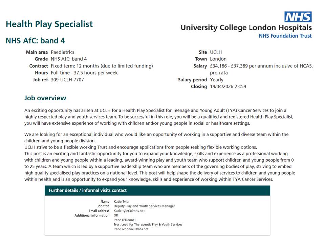Click the Salary period value Yearly
This screenshot has height=244, width=325.
click(217, 80)
